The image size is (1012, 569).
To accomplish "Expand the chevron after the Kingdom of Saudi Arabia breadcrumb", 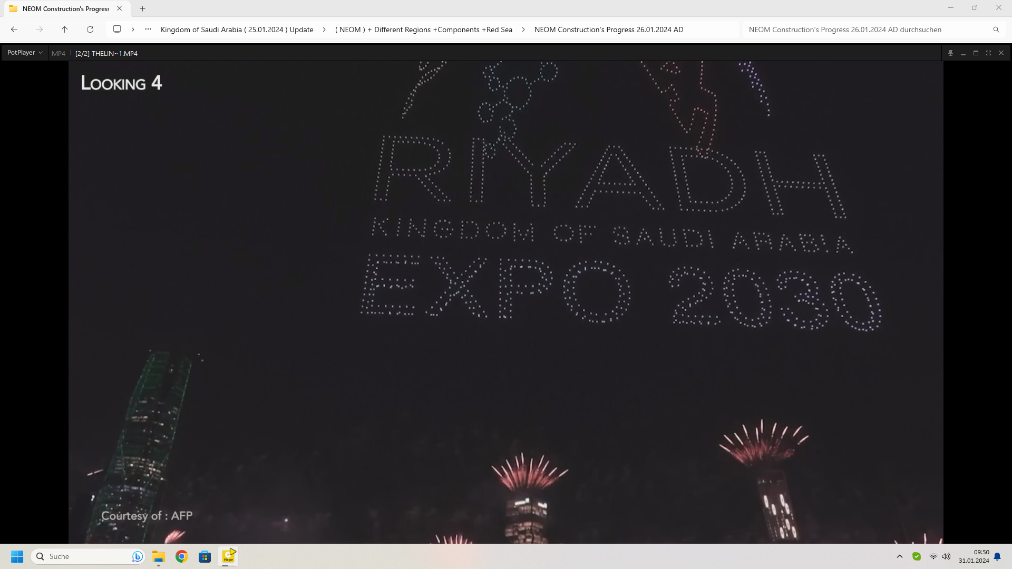I will point(324,30).
